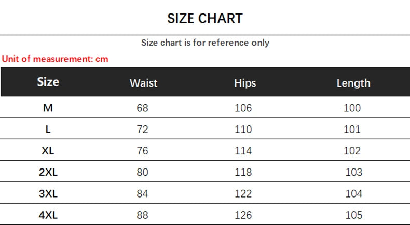The image size is (410, 225).
Task: Click hips value 122 for size 3XL
Action: point(243,193)
